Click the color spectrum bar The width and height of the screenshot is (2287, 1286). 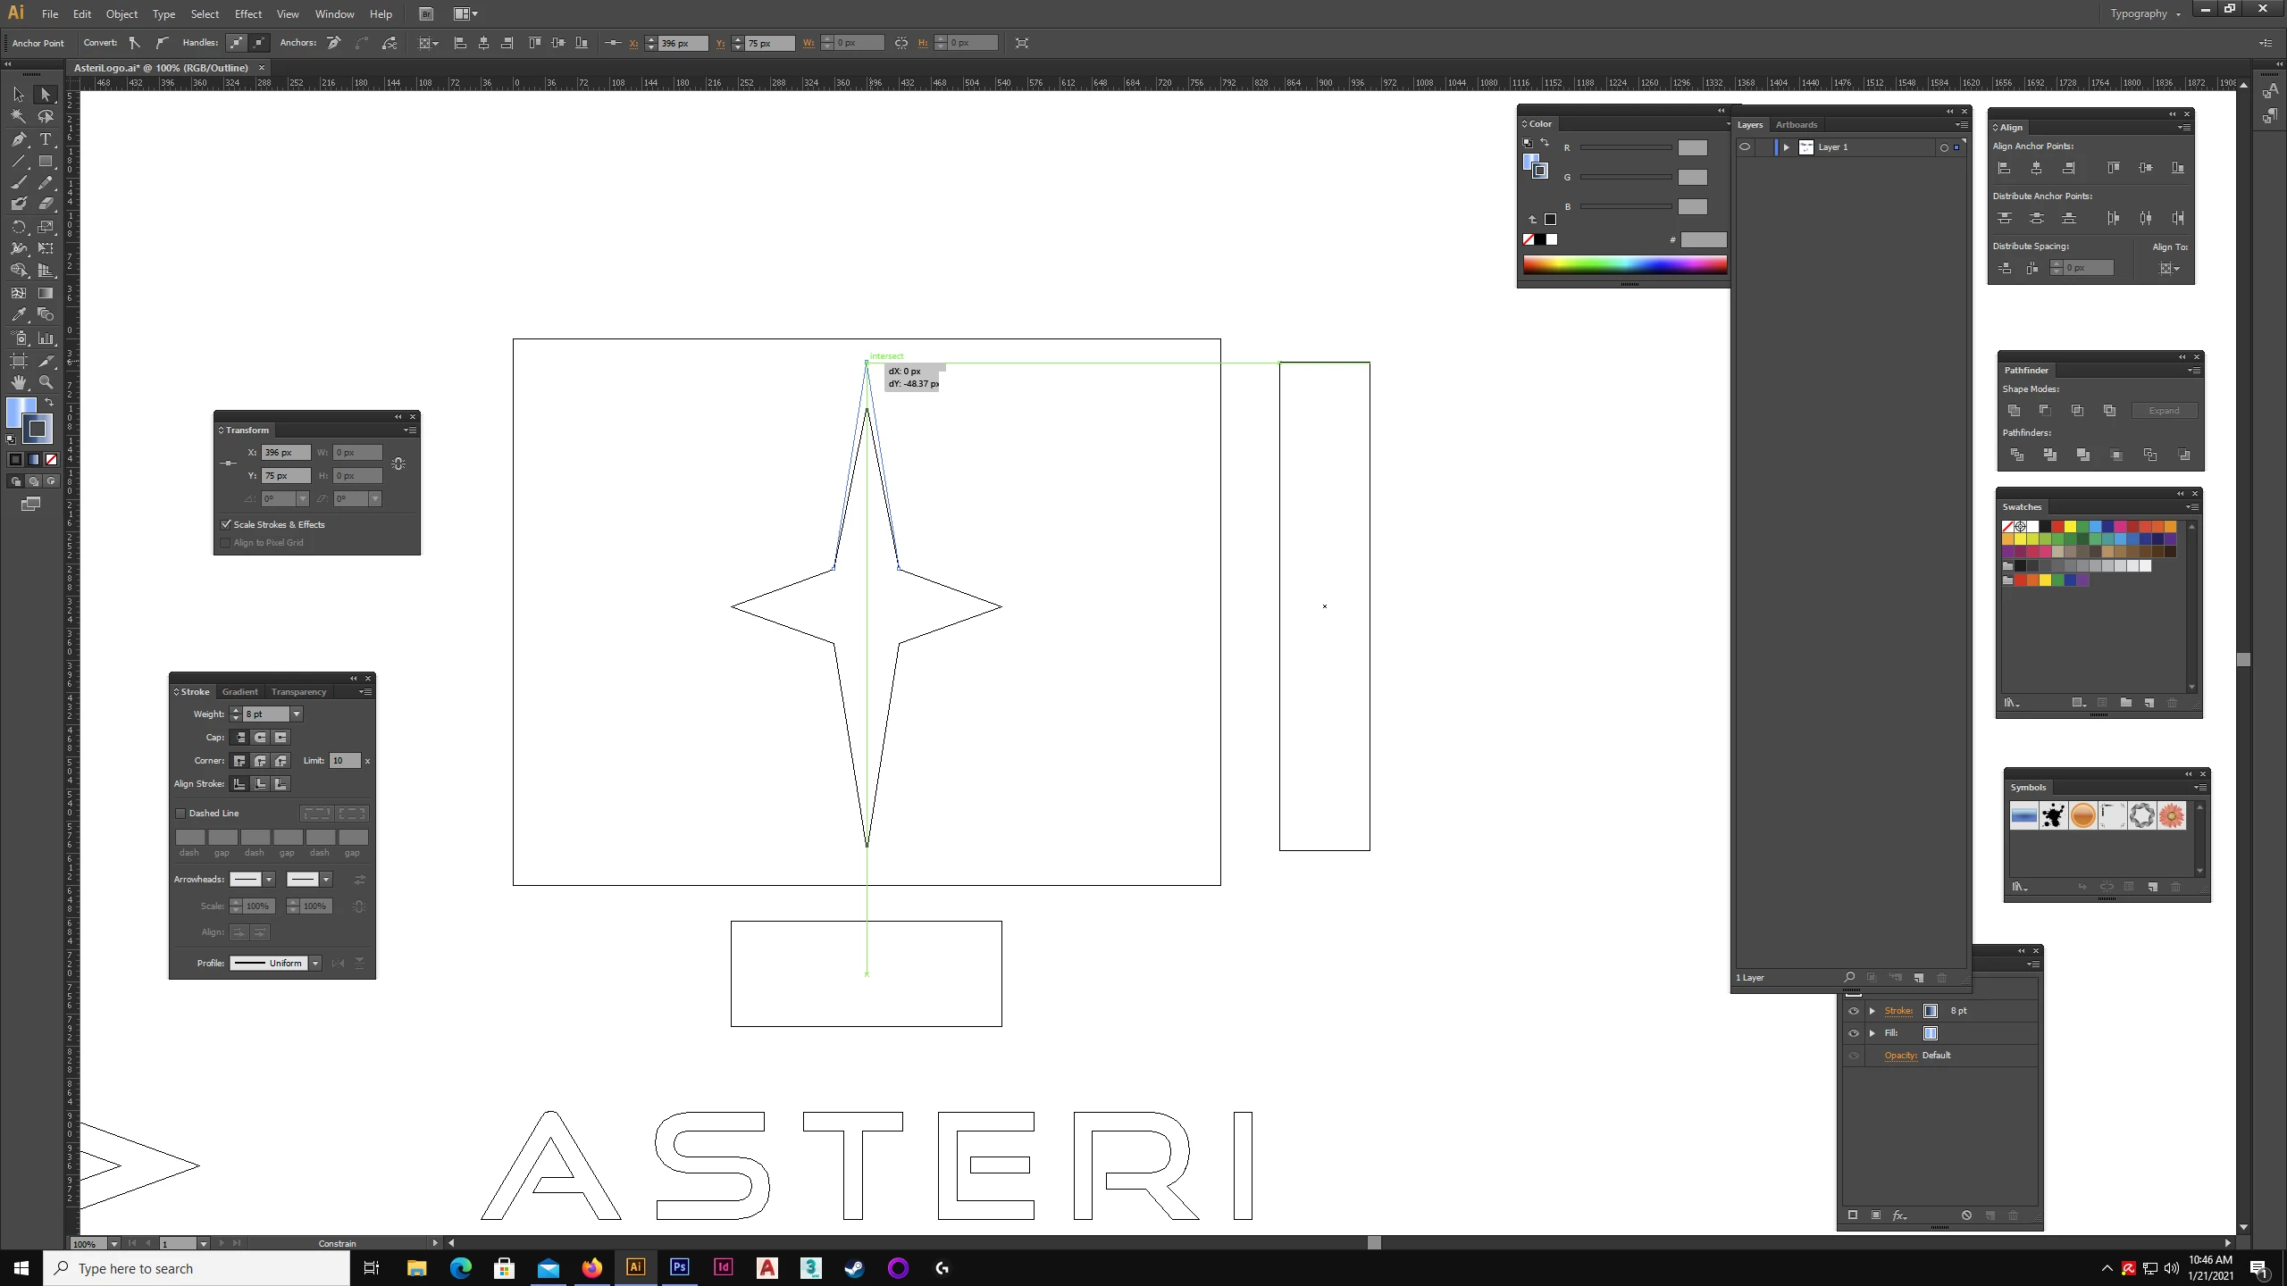point(1624,264)
